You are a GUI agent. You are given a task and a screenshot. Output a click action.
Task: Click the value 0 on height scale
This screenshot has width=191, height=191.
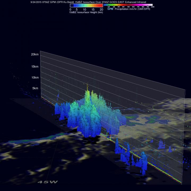pyautogui.click(x=70, y=10)
